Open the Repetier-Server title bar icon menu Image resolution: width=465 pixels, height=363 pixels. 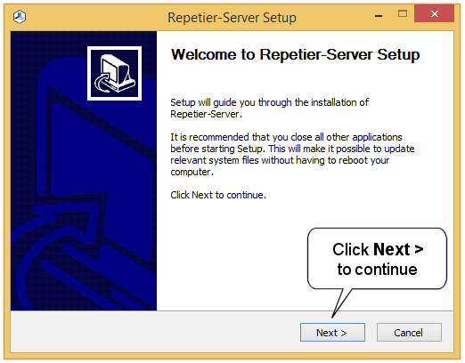[20, 17]
